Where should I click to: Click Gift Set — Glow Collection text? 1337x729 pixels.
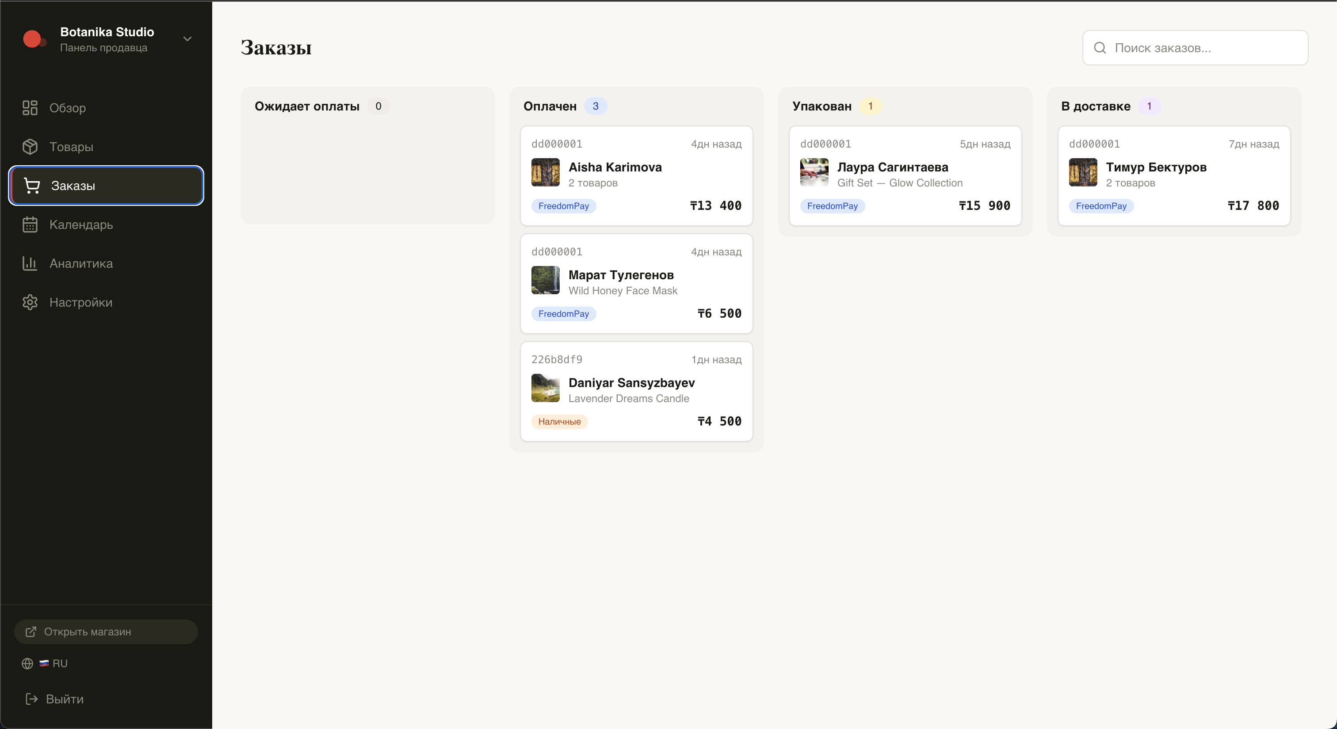click(x=900, y=183)
